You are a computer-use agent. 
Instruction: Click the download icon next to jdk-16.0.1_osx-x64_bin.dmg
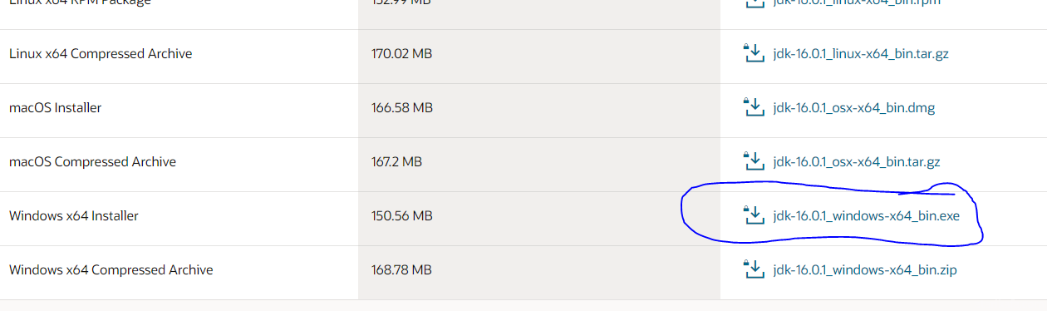pyautogui.click(x=752, y=107)
